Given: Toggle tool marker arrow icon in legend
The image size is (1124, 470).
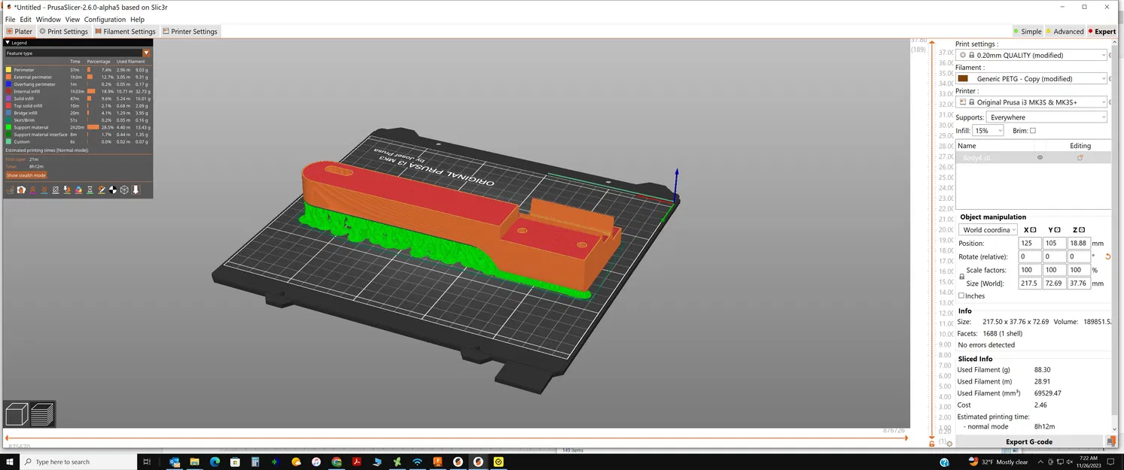Looking at the screenshot, I should 136,190.
